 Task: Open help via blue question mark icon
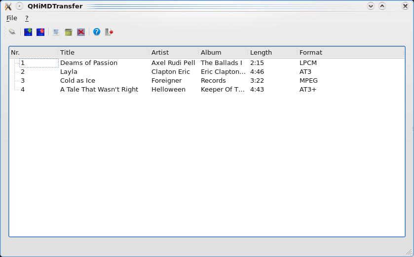coord(97,32)
